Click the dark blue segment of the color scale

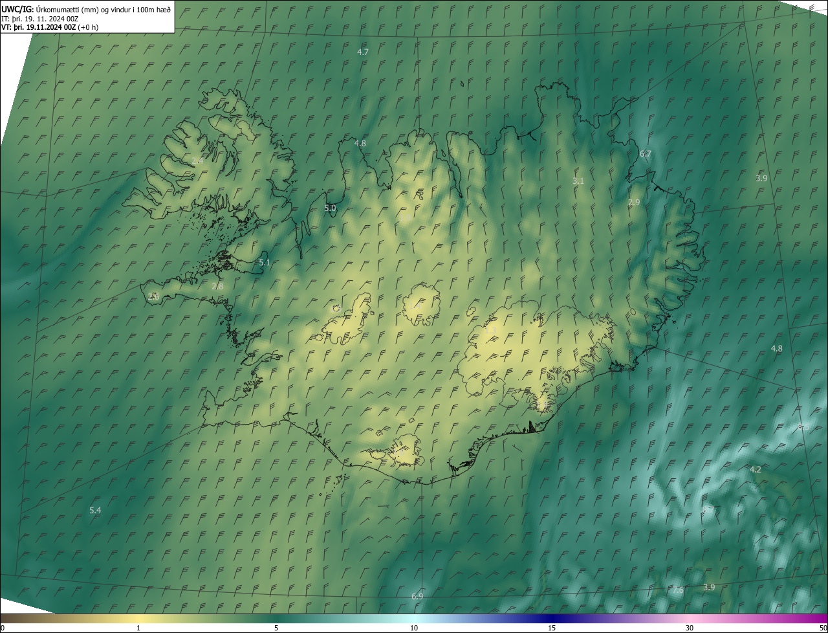[552, 618]
